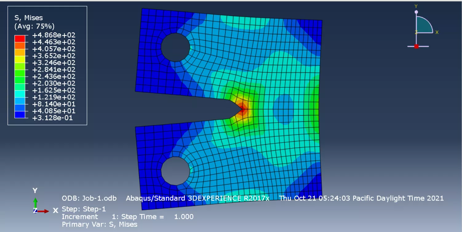Pick the upper circular hole in the model
The width and height of the screenshot is (462, 232).
tap(175, 48)
